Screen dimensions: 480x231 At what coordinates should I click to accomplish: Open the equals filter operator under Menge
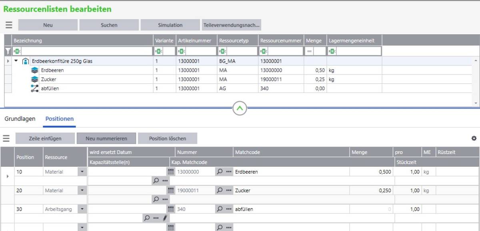(x=309, y=51)
